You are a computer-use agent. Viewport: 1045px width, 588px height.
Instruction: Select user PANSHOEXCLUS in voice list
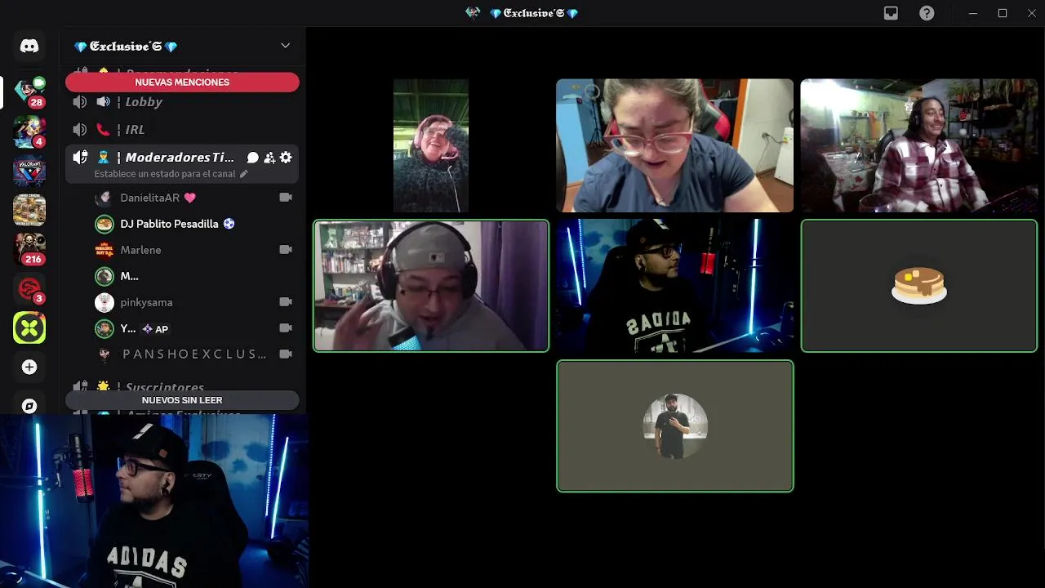click(x=194, y=354)
